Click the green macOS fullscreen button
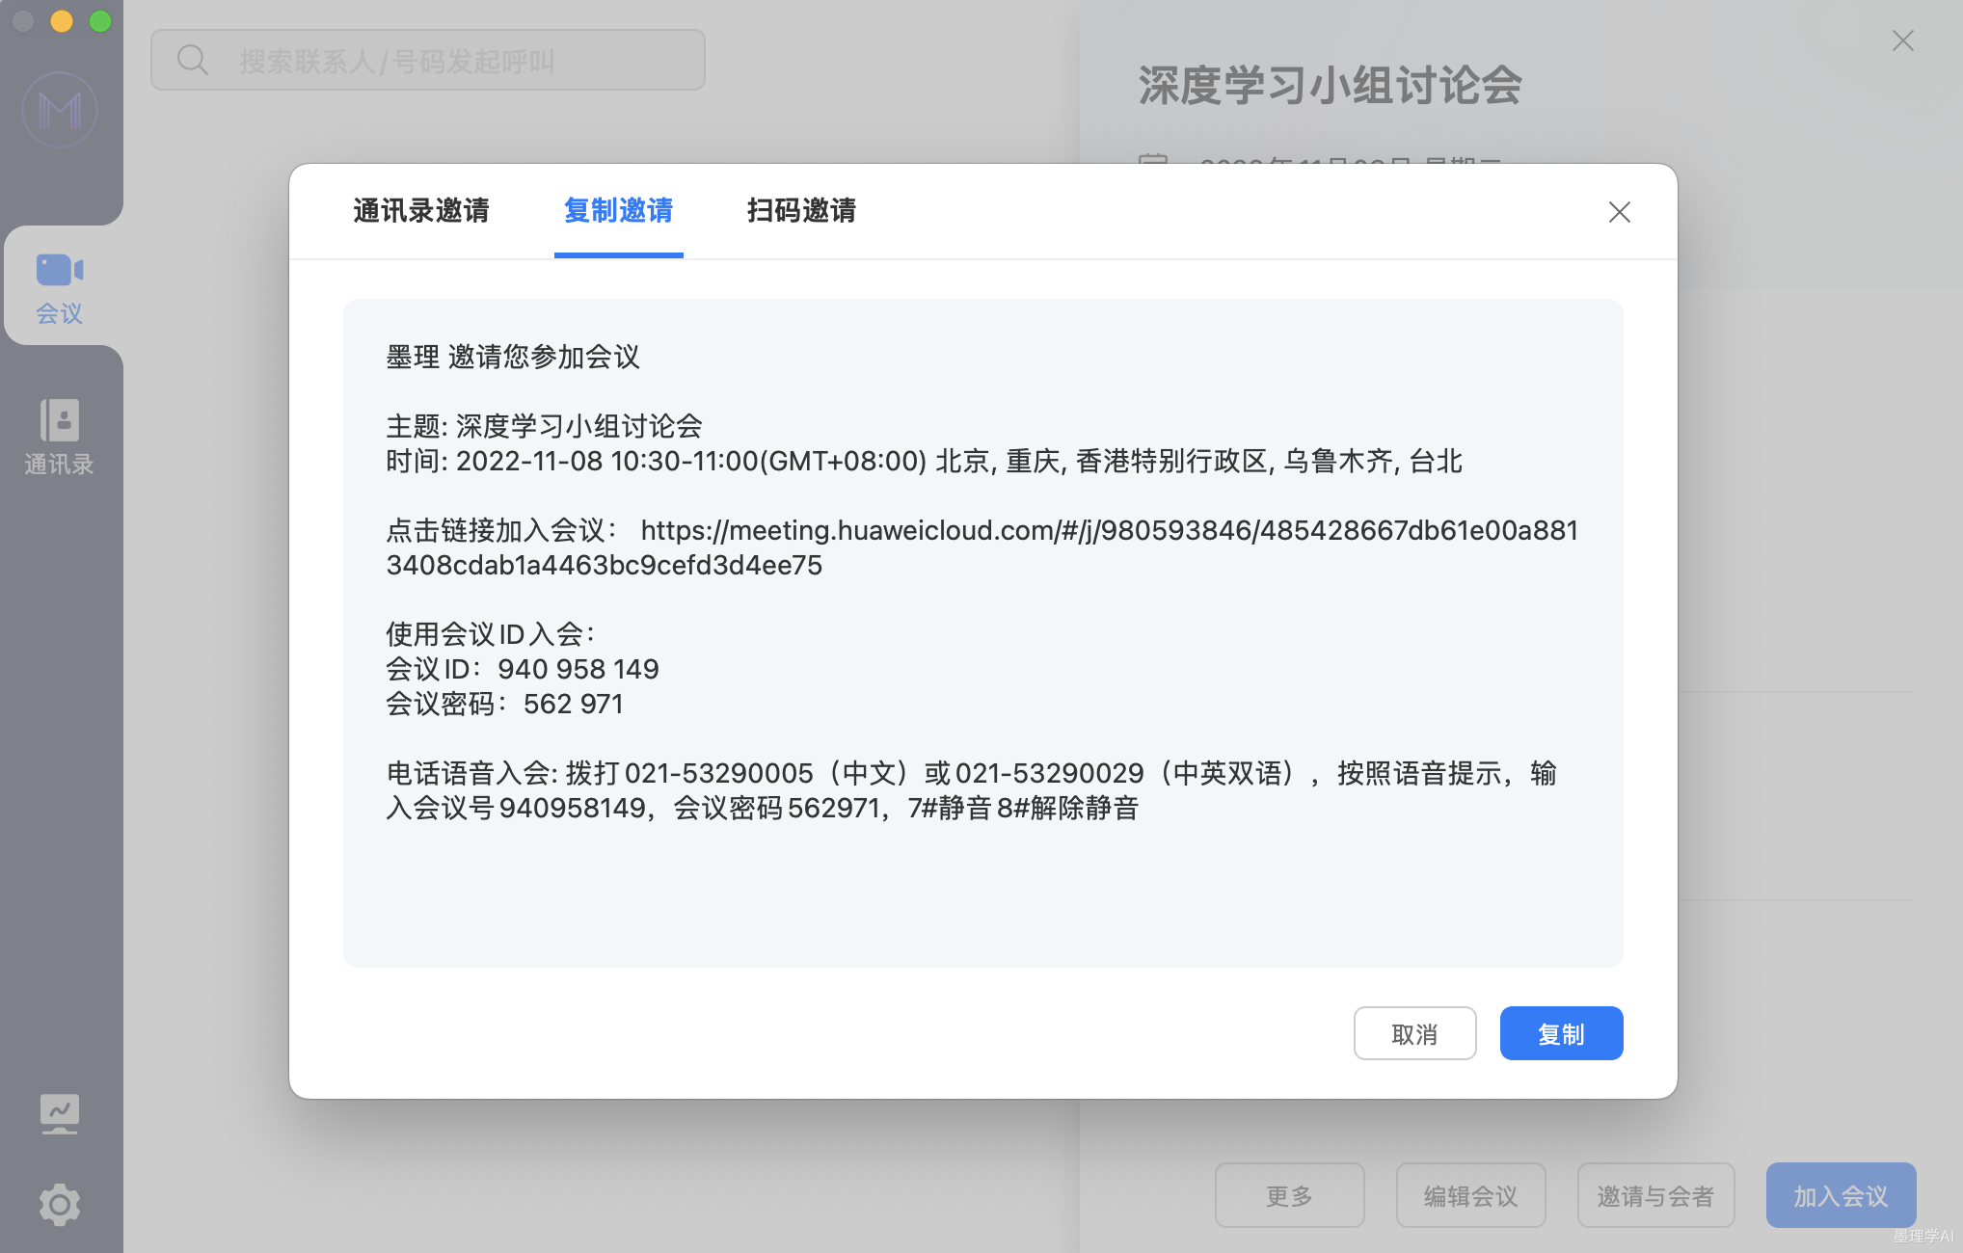Viewport: 1963px width, 1253px height. pos(100,21)
